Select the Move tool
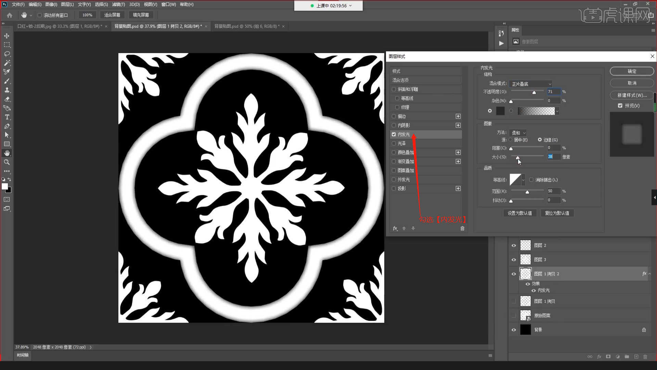 (x=7, y=36)
